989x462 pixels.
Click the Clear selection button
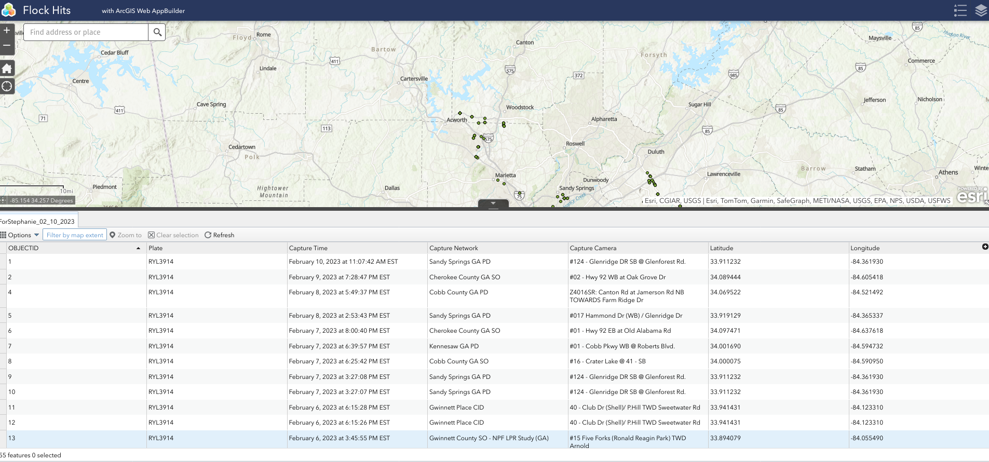(x=173, y=235)
